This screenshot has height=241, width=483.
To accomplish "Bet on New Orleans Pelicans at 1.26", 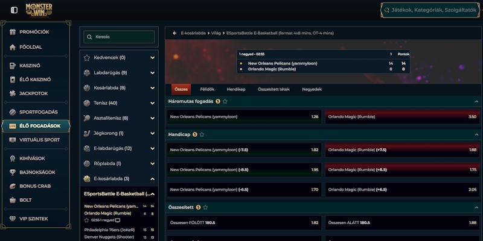I will tap(245, 117).
